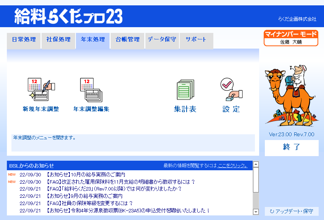Open notice 10月の給与実務のご案内
The width and height of the screenshot is (324, 220).
(85, 174)
